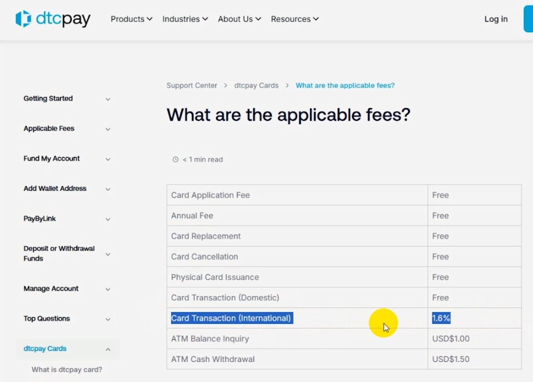The image size is (533, 382).
Task: Expand the Getting Started section
Action: coord(108,99)
